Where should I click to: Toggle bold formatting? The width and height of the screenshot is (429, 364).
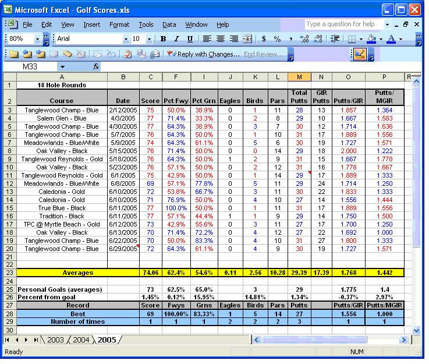pyautogui.click(x=163, y=39)
